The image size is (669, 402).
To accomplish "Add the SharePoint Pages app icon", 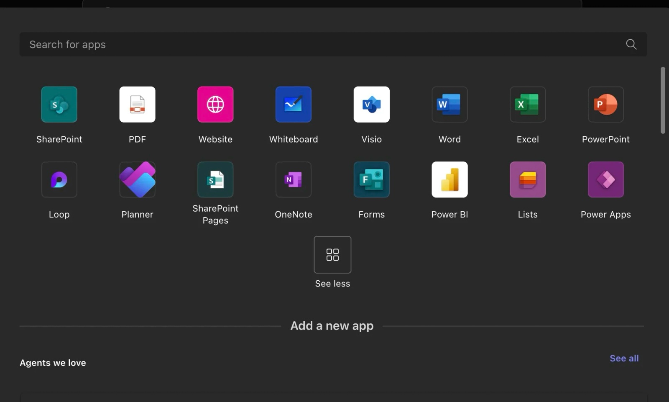I will point(215,179).
